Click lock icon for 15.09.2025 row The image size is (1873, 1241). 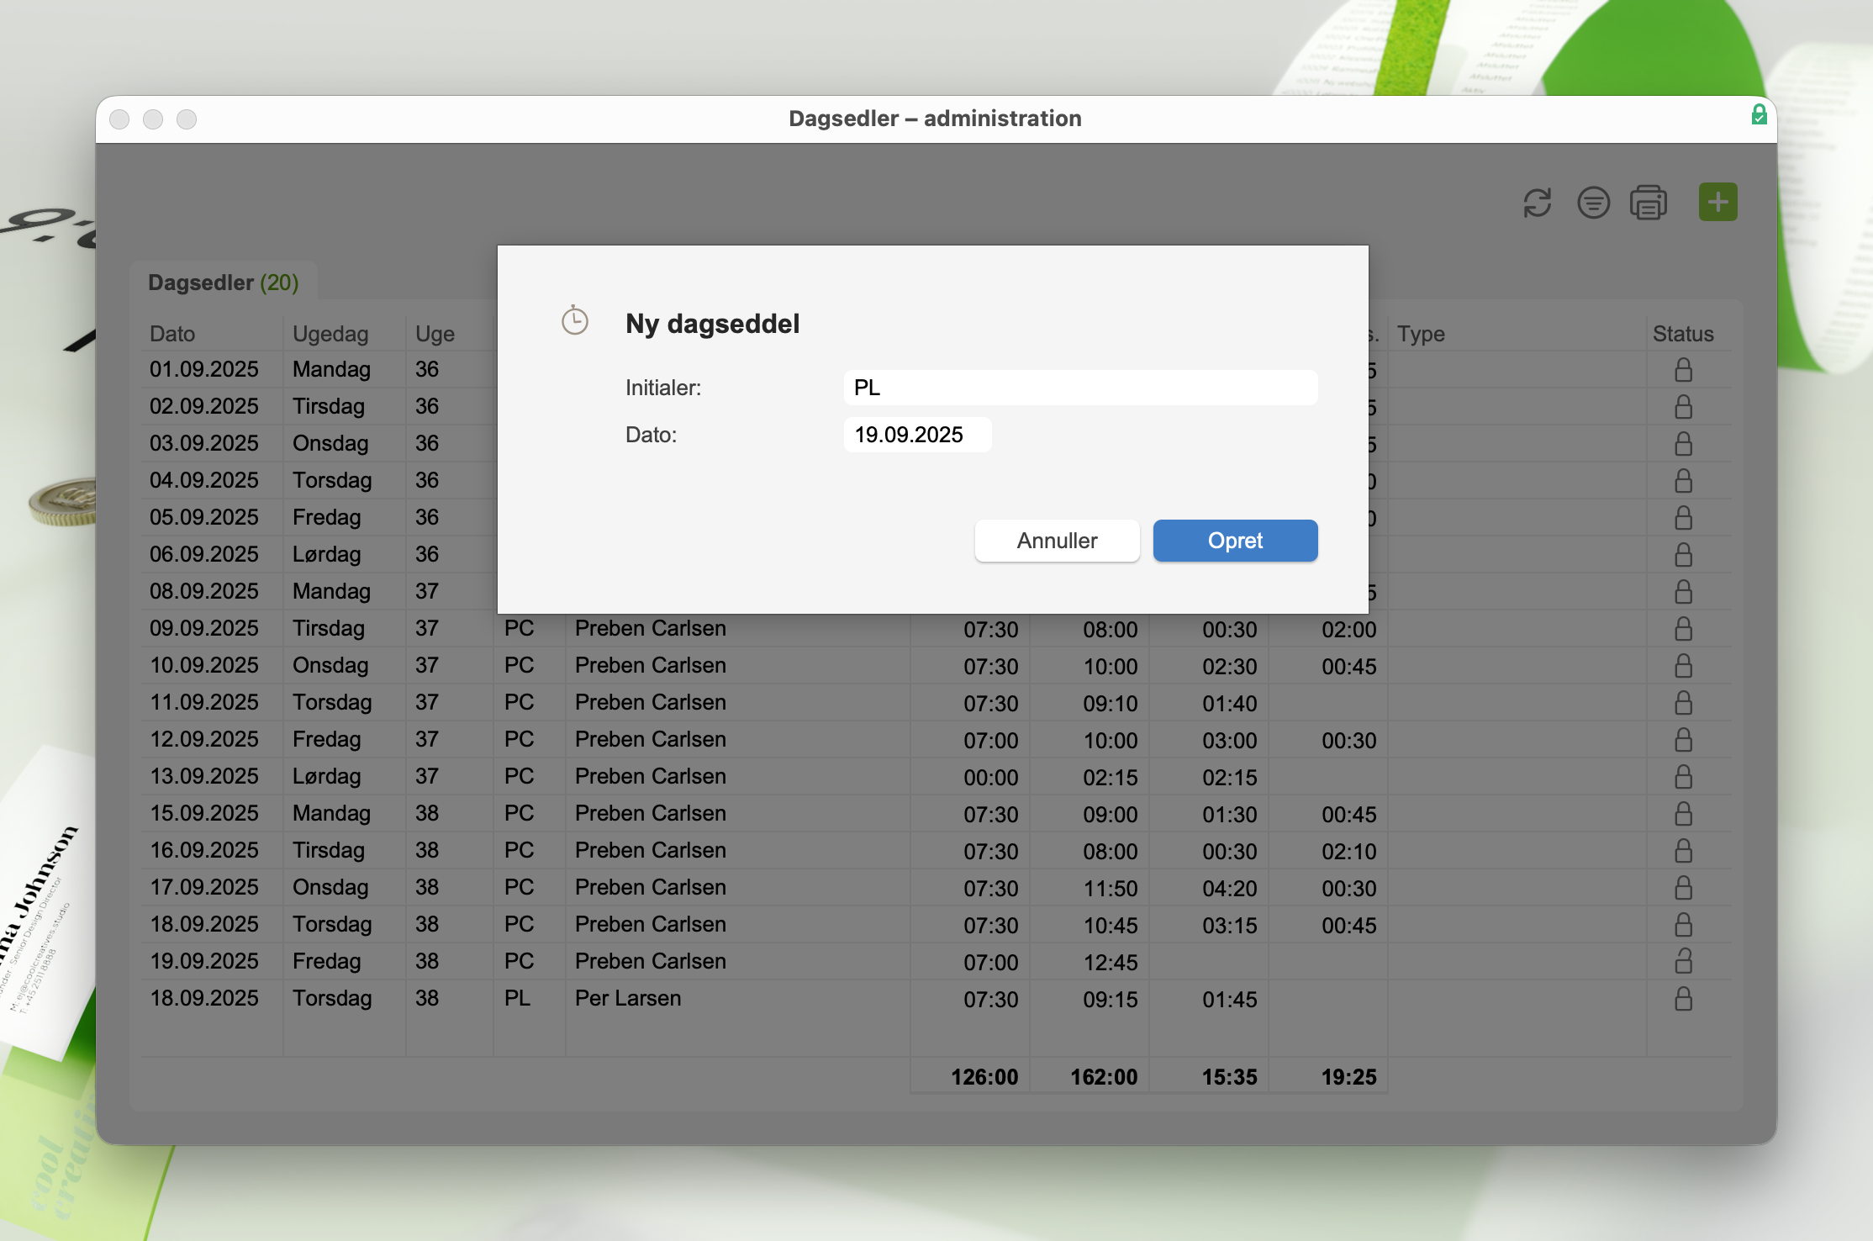click(1683, 814)
